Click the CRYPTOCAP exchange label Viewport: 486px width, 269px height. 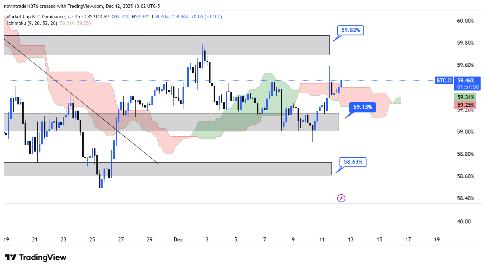[96, 17]
